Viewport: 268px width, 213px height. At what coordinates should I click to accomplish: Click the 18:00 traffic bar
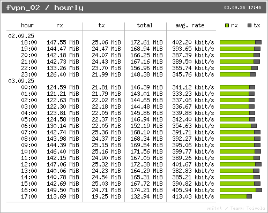241,42
